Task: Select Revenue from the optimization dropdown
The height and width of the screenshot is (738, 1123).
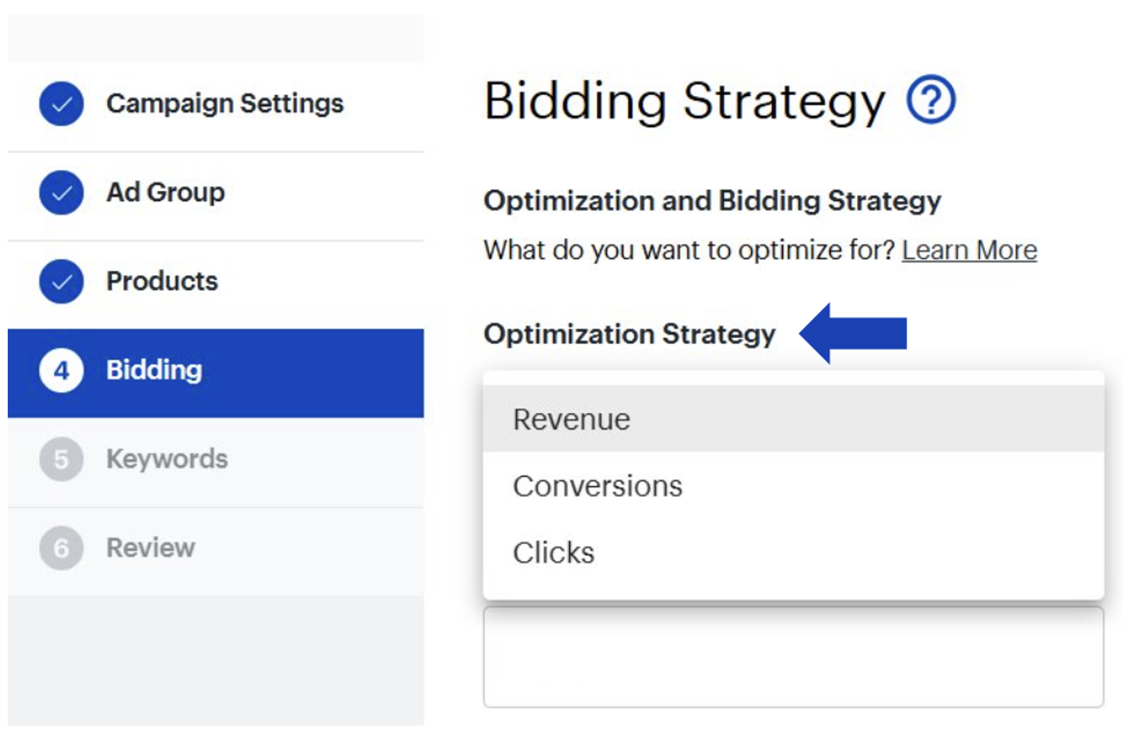Action: click(572, 419)
